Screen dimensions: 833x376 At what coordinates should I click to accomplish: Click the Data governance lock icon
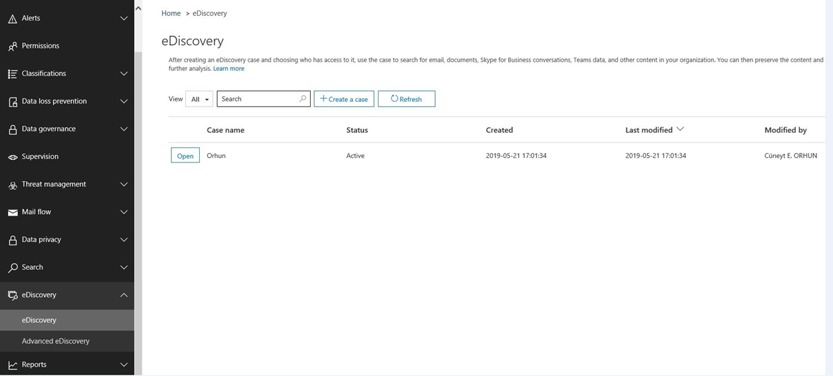[13, 129]
